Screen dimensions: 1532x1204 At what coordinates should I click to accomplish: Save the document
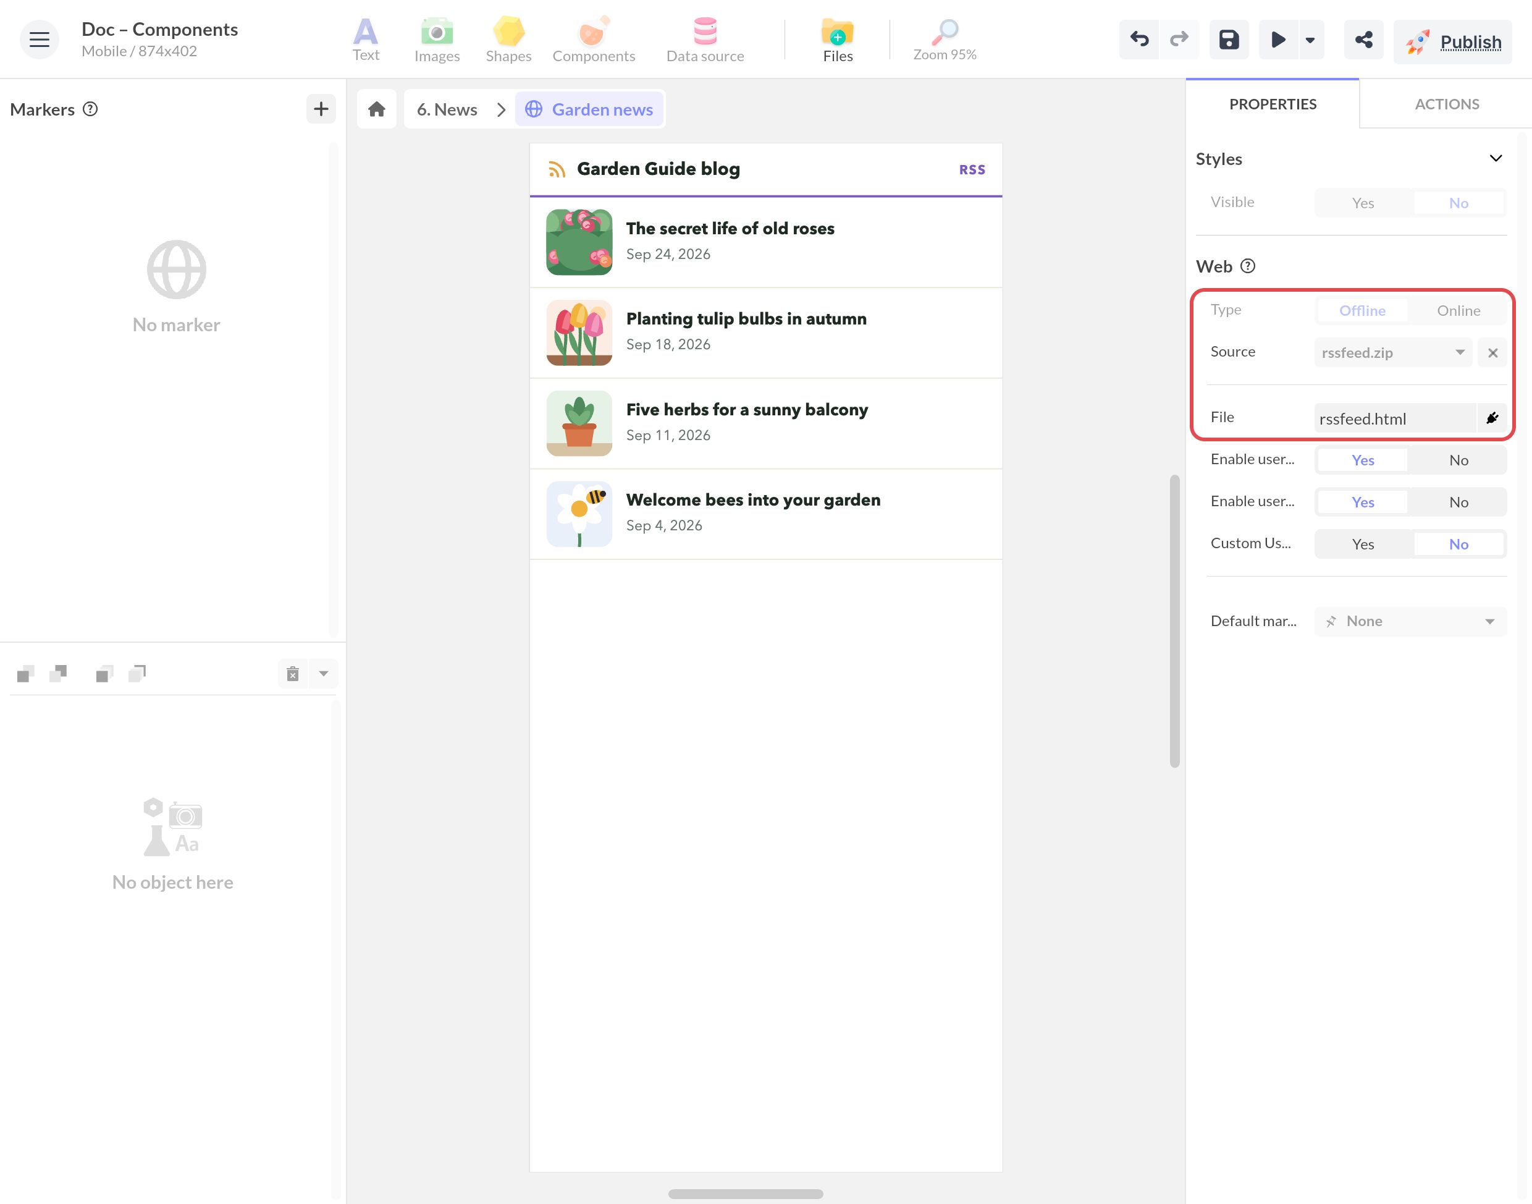coord(1229,40)
